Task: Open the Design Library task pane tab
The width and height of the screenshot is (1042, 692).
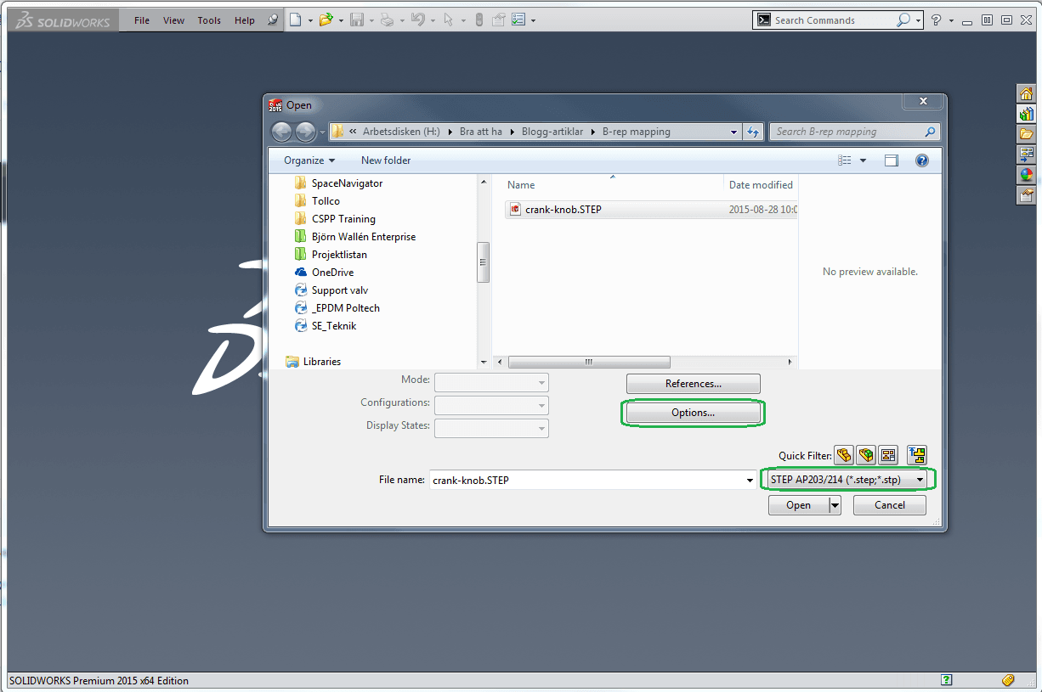Action: [1027, 114]
